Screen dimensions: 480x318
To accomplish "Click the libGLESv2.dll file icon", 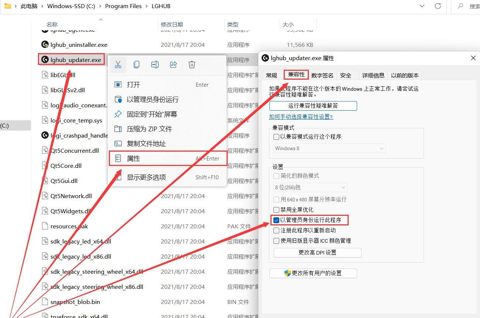I will pos(45,90).
